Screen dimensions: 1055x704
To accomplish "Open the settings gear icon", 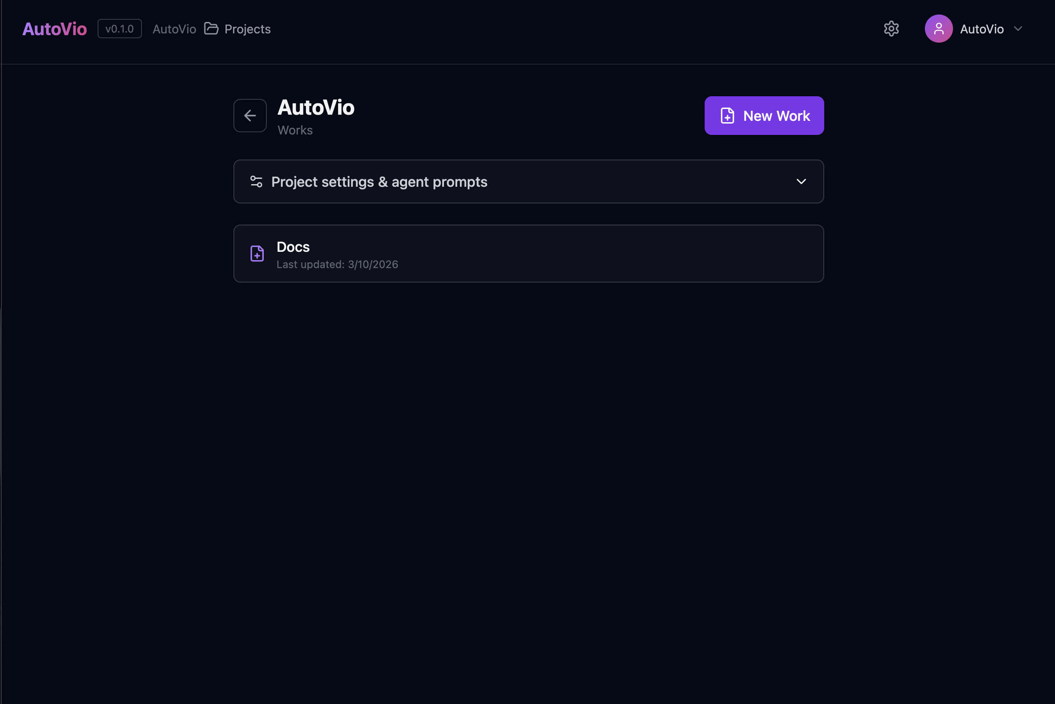I will click(891, 29).
